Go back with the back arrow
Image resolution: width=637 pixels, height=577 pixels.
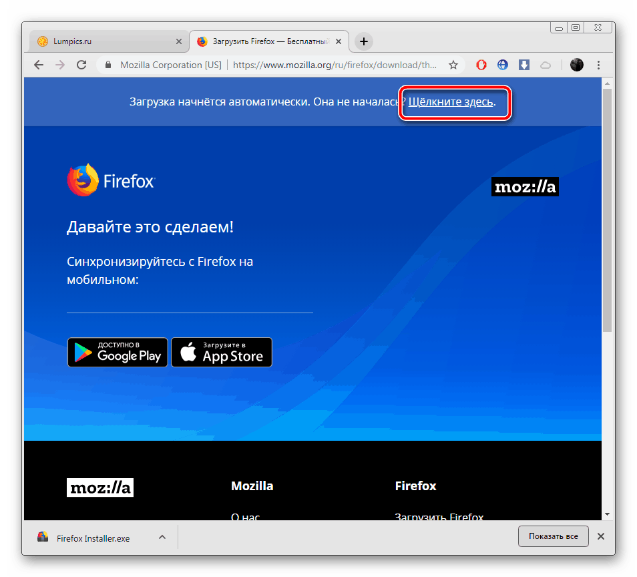click(38, 65)
